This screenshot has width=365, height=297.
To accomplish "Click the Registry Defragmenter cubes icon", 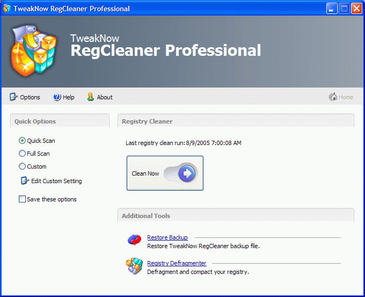I will click(x=134, y=266).
